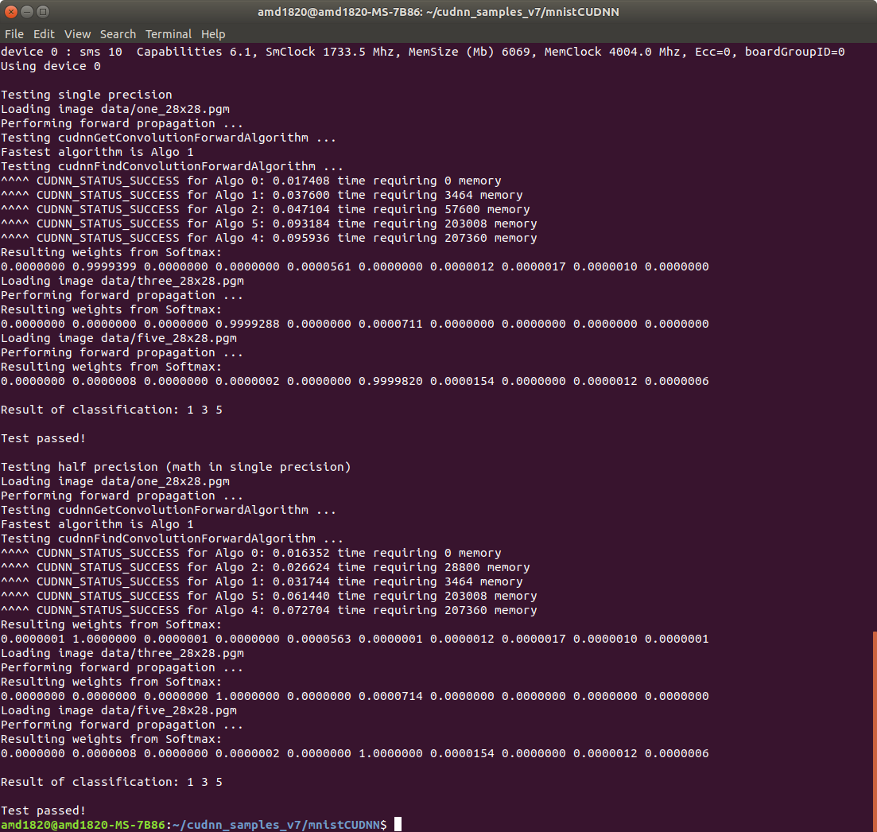Click 'Testing single precision' line

click(86, 95)
